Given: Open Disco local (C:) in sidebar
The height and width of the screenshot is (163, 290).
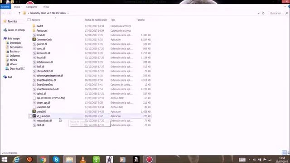Looking at the screenshot, I should (x=17, y=68).
